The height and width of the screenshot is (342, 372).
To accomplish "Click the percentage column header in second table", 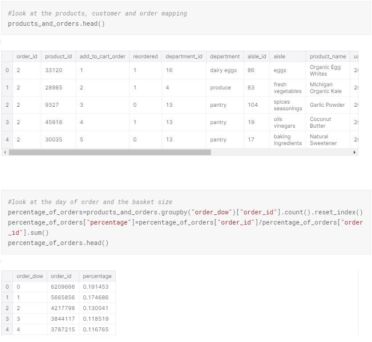I will pos(97,276).
